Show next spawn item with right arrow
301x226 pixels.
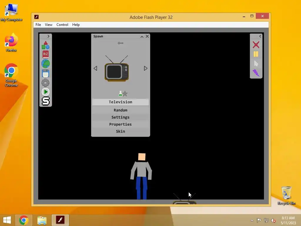146,68
